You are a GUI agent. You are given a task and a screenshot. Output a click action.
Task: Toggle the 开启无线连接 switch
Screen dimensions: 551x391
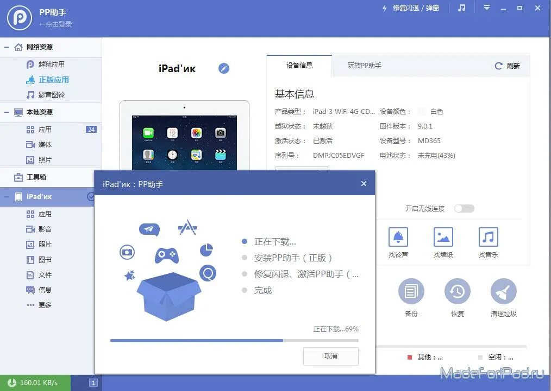click(464, 209)
